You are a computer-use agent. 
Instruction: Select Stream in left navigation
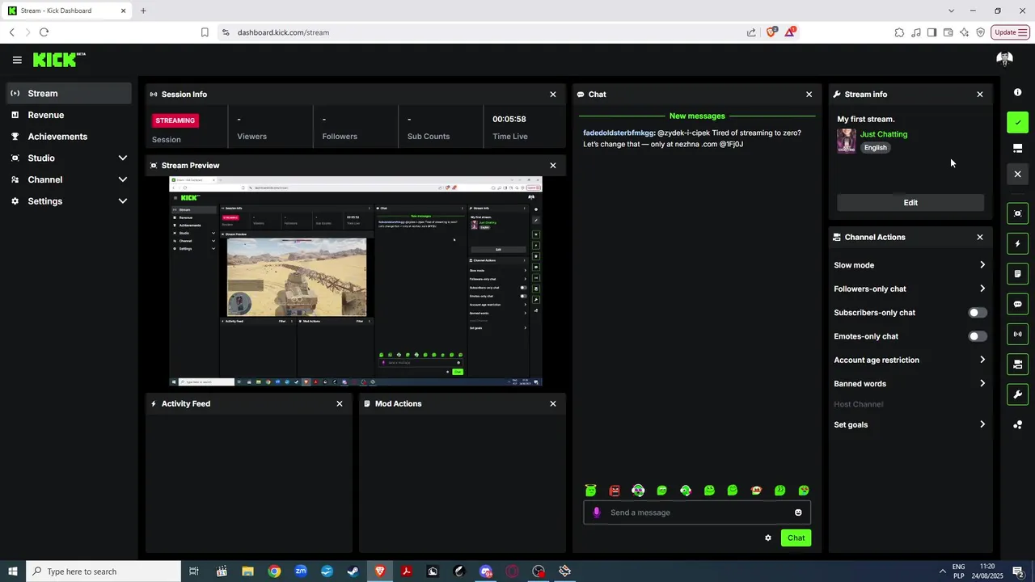pyautogui.click(x=68, y=93)
